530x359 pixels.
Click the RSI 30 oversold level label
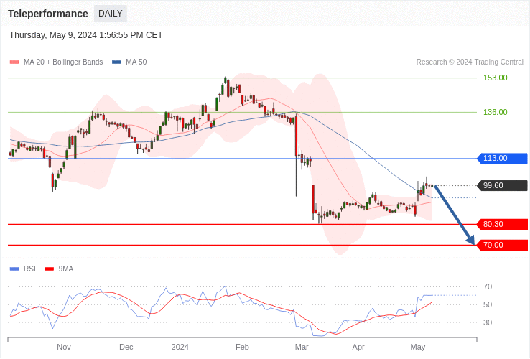488,322
